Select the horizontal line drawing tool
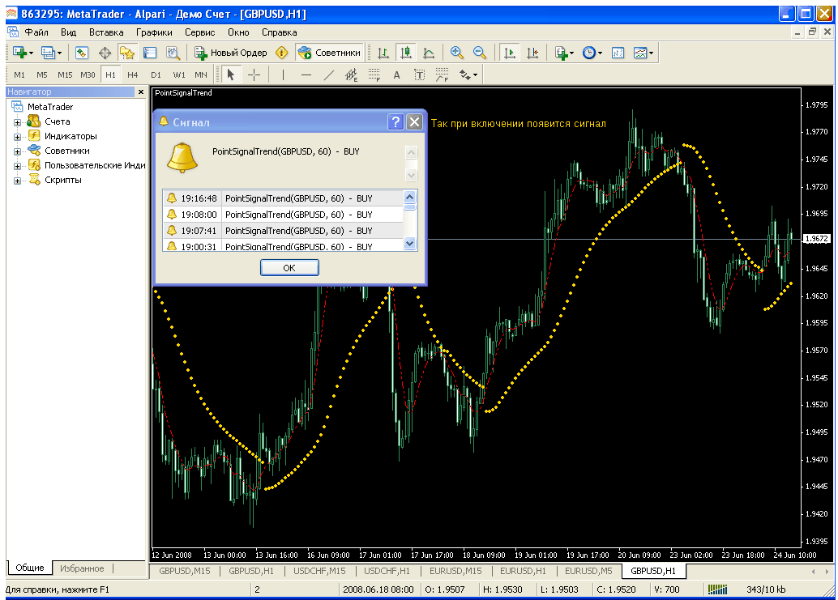The height and width of the screenshot is (600, 838). (306, 74)
